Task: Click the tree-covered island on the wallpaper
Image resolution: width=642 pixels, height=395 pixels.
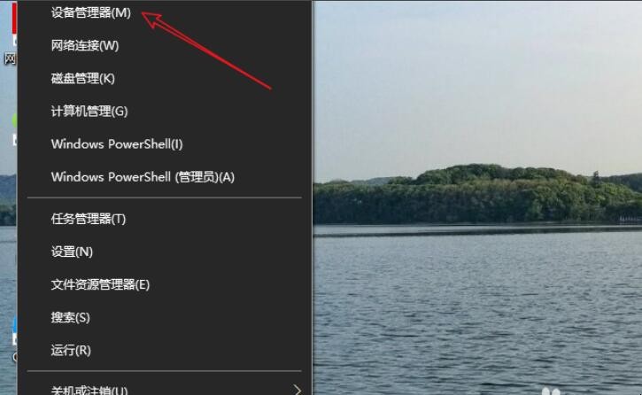Action: [477, 195]
